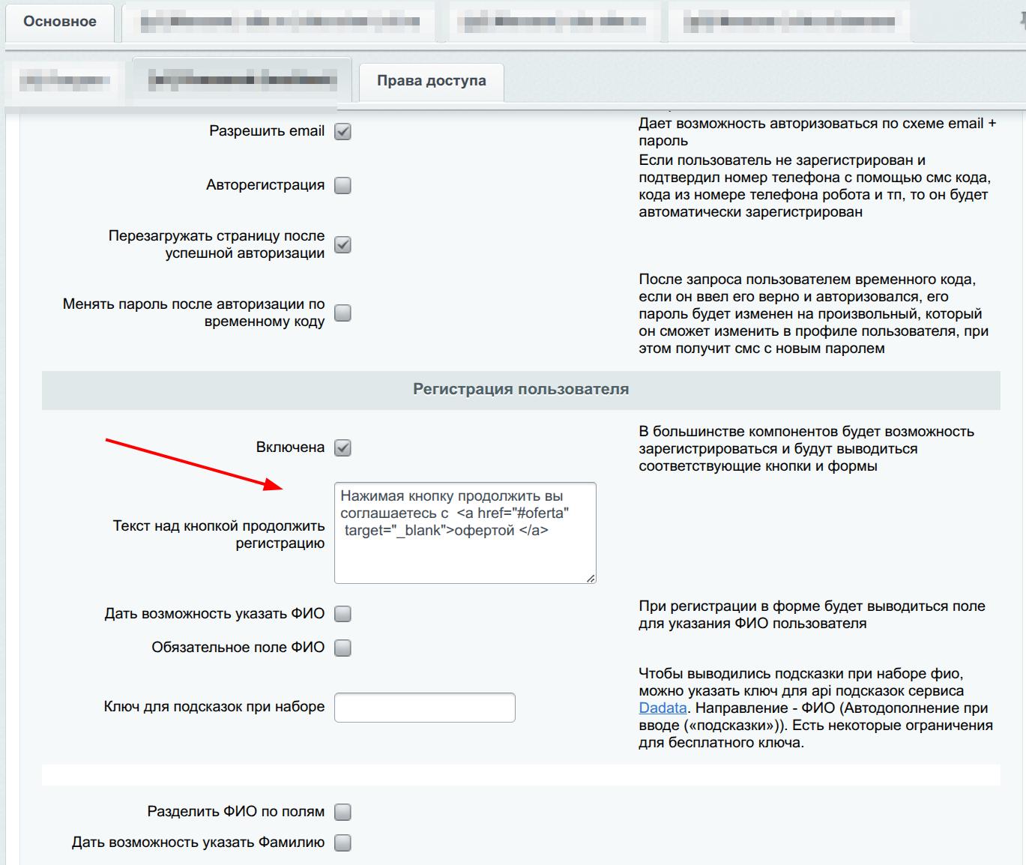This screenshot has width=1026, height=865.
Task: Open the Основное tab
Action: tap(60, 22)
